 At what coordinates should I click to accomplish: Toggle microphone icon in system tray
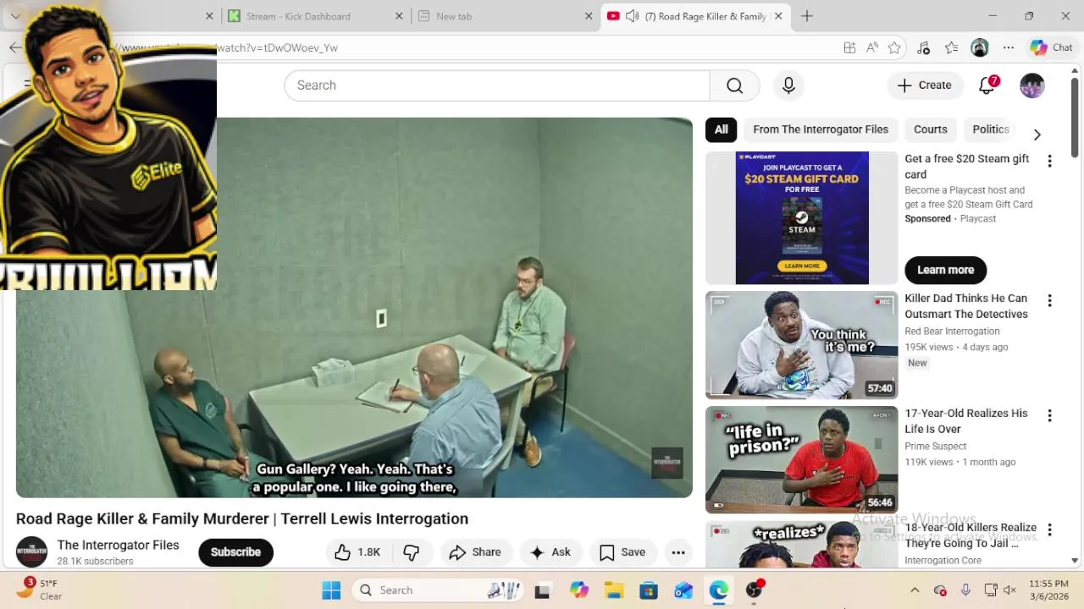click(965, 590)
